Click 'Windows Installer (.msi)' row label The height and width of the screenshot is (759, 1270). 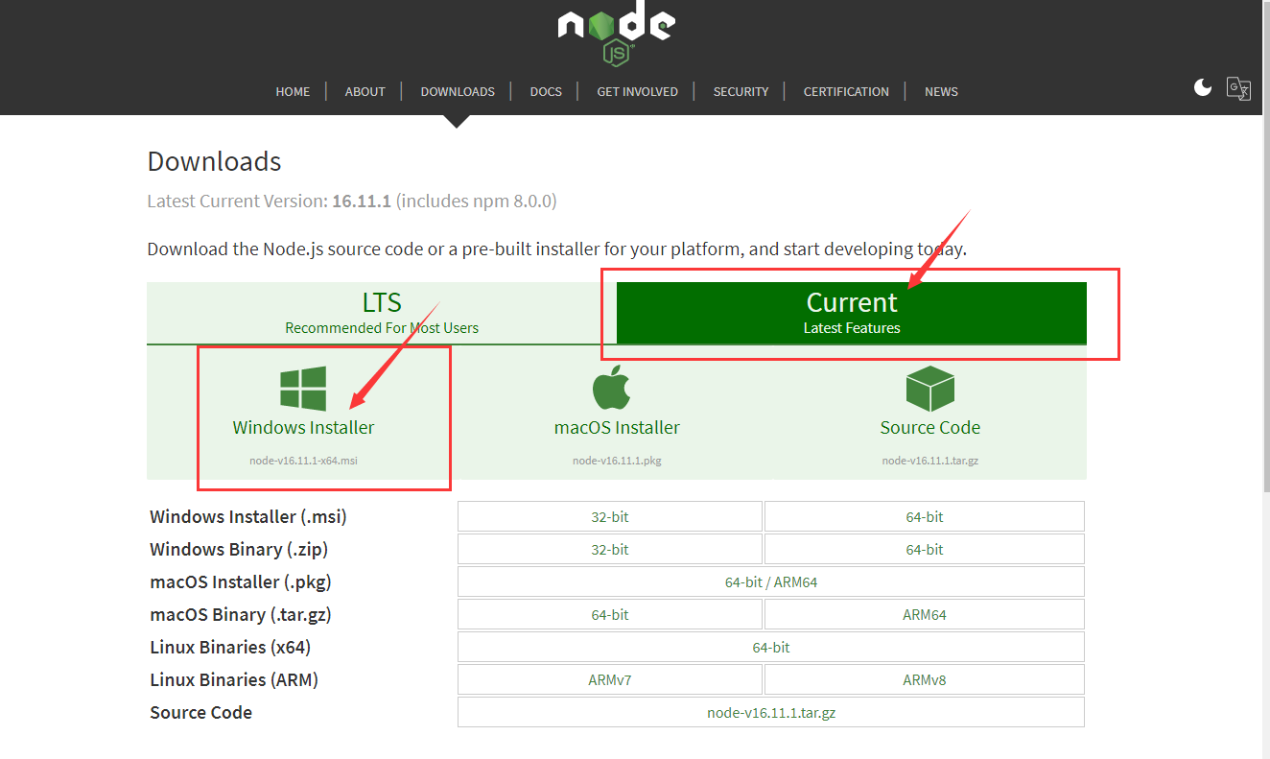coord(248,516)
